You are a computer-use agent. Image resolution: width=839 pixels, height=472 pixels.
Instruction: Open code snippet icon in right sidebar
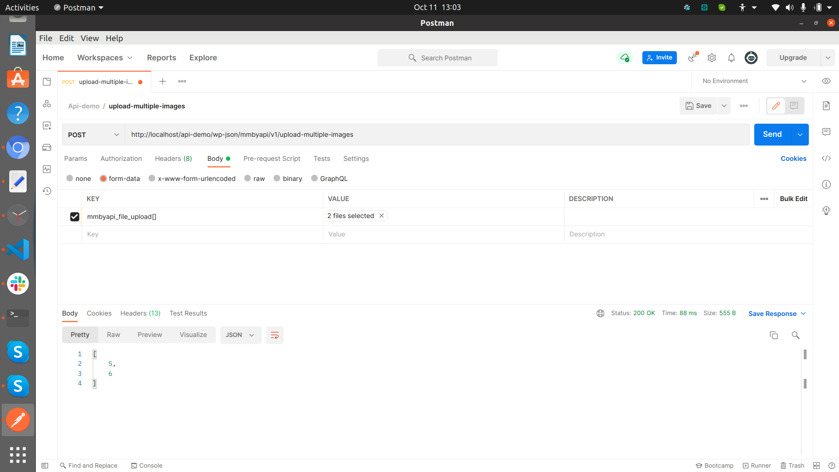click(x=826, y=158)
